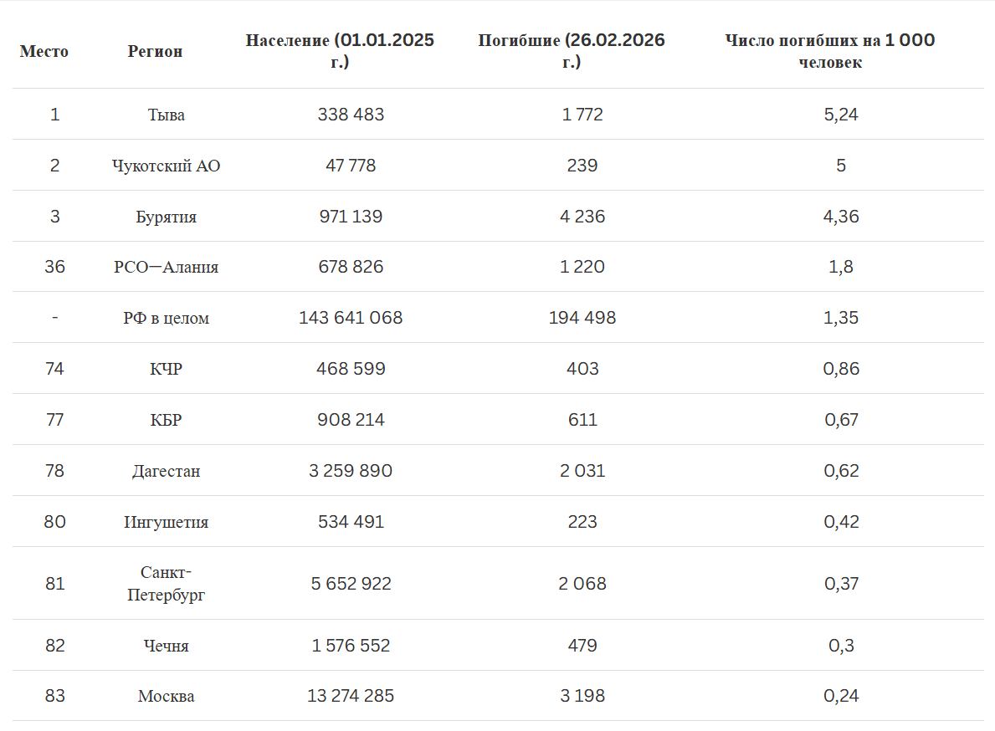Select the "РФ в целом" row label
Viewport: 995px width, 731px height.
click(167, 319)
